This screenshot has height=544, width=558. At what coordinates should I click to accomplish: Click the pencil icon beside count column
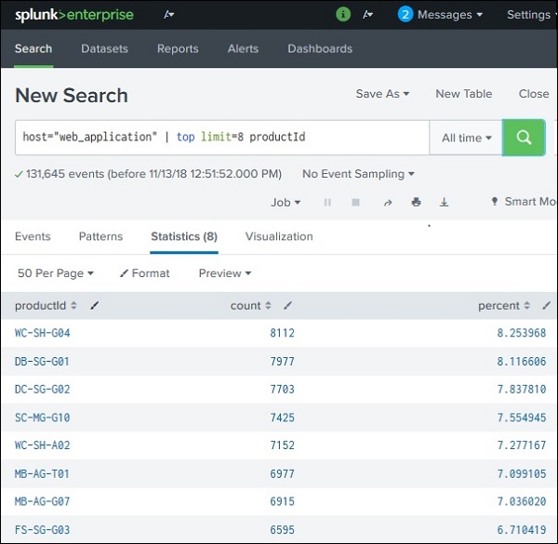coord(288,305)
